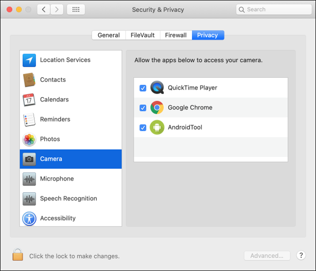The image size is (316, 271).
Task: Click the Contacts address book icon
Action: (29, 80)
